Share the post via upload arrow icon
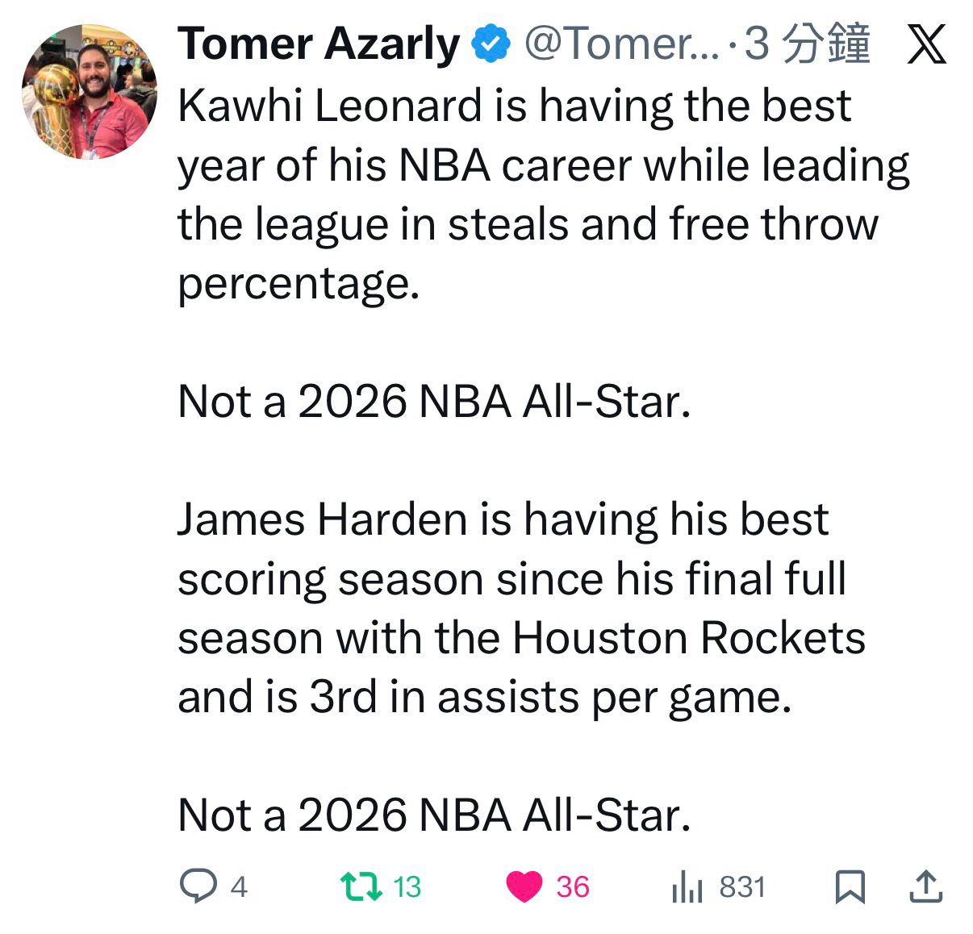 point(925,886)
